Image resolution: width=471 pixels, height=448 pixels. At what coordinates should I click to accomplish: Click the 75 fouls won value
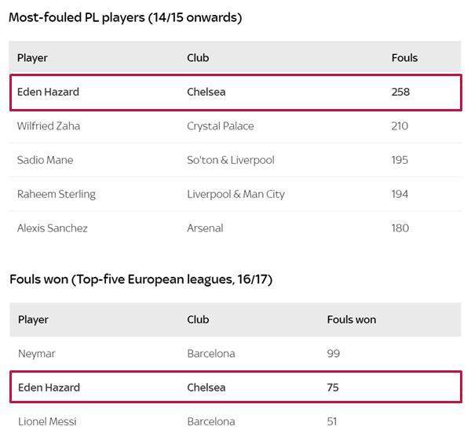334,388
